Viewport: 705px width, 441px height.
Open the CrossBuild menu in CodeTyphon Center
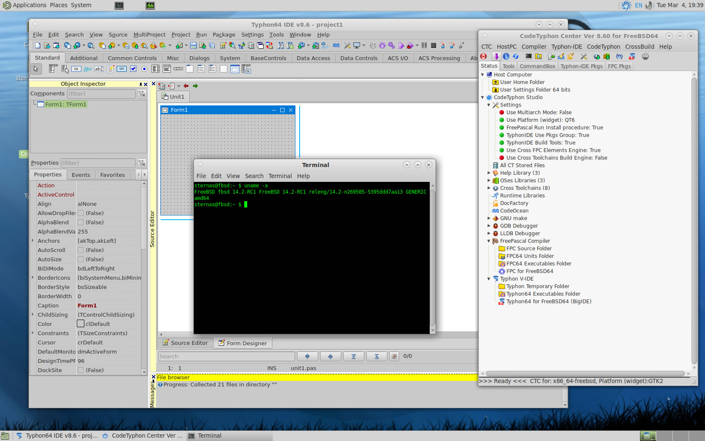pyautogui.click(x=640, y=47)
